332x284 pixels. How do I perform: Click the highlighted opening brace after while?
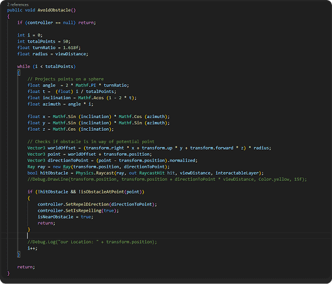19,73
